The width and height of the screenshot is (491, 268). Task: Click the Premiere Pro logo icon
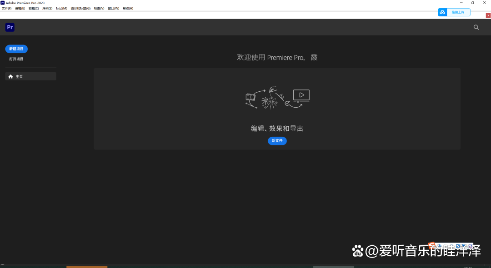click(x=10, y=27)
